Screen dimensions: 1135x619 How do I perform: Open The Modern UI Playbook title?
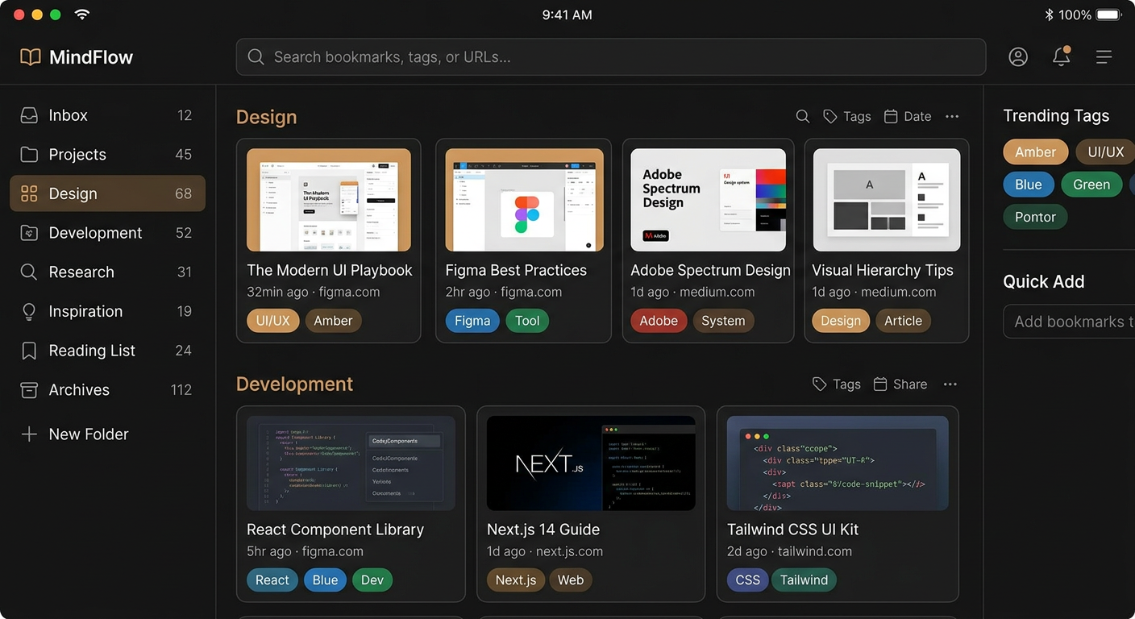(x=330, y=270)
